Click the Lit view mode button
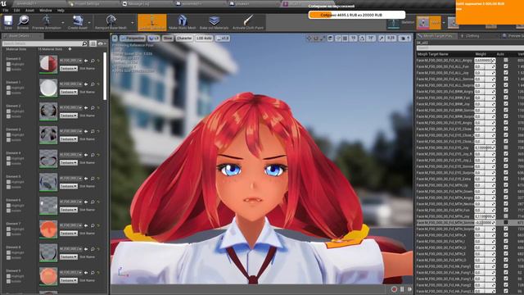The width and height of the screenshot is (524, 295). [x=154, y=39]
